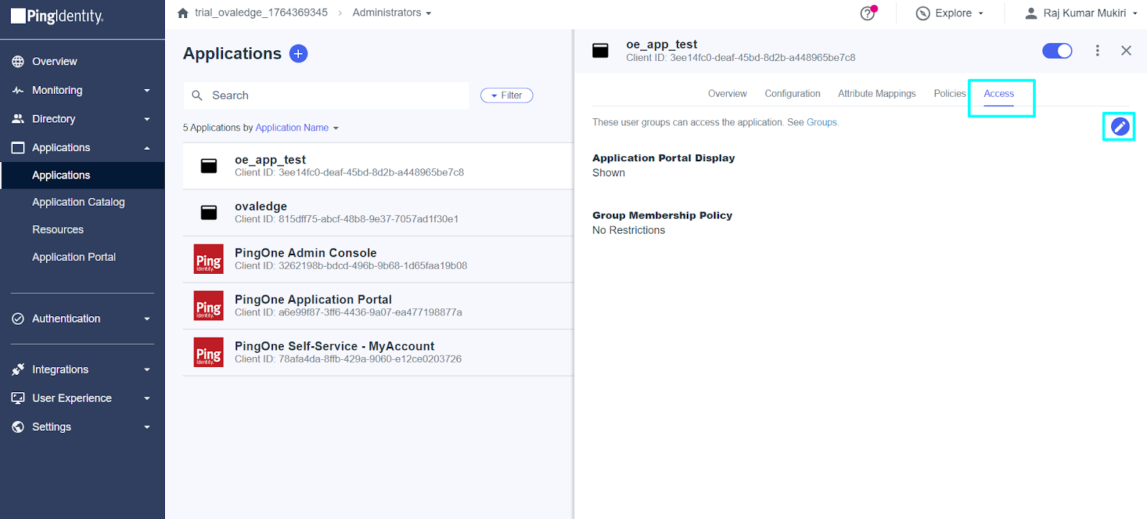Collapse the Applications sidebar section

click(x=147, y=148)
